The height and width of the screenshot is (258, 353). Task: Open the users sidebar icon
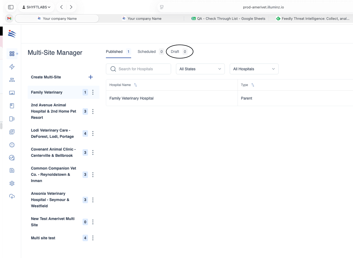coord(12,80)
